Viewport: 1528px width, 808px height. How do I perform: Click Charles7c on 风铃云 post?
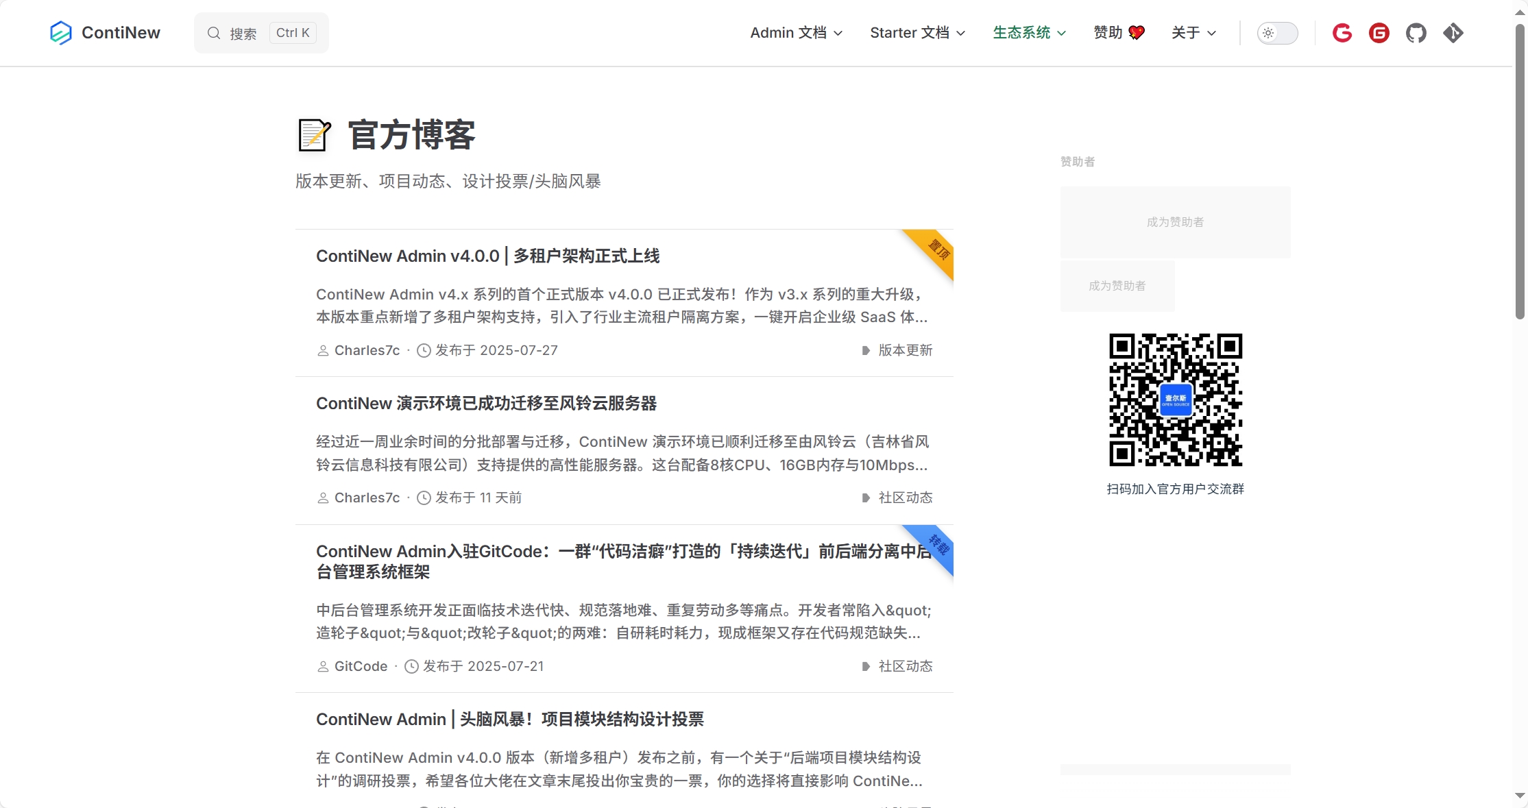[367, 498]
